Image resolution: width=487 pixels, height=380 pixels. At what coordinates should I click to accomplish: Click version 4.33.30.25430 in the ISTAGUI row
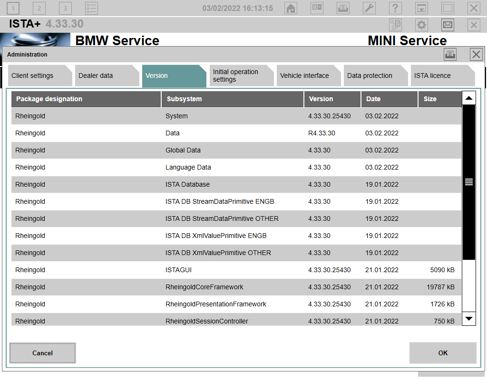click(x=330, y=270)
